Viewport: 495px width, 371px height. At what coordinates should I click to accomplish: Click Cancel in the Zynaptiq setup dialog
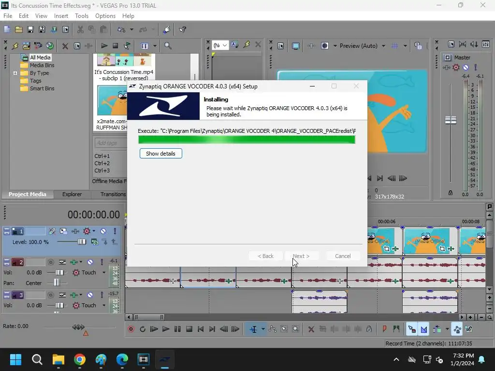(x=343, y=256)
